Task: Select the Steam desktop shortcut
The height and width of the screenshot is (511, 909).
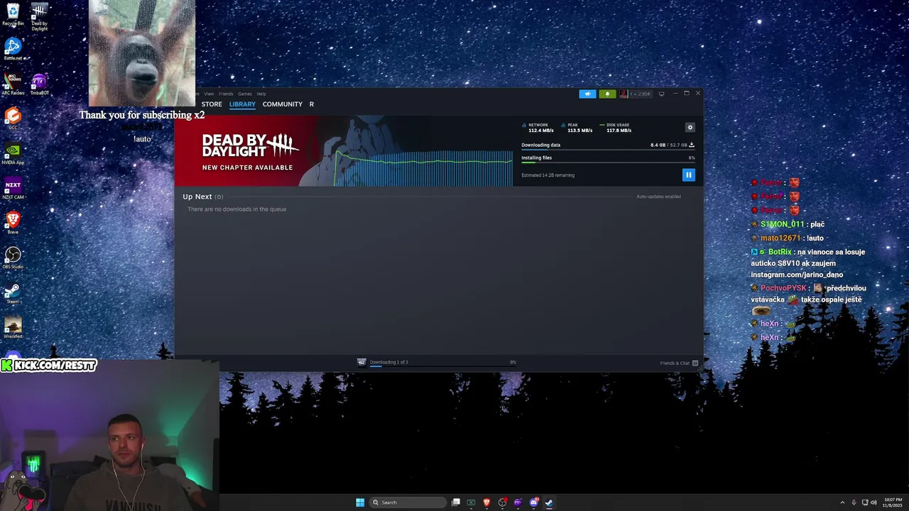Action: coord(13,292)
